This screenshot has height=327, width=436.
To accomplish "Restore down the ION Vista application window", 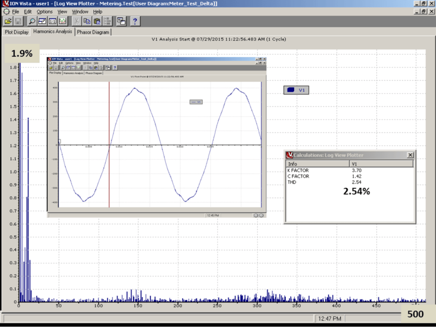I will tap(424, 3).
